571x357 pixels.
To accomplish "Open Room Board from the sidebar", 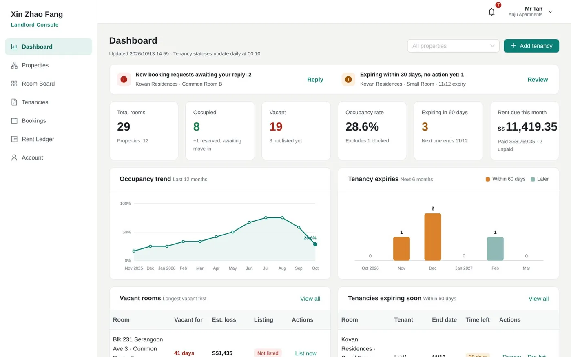I will (49, 84).
